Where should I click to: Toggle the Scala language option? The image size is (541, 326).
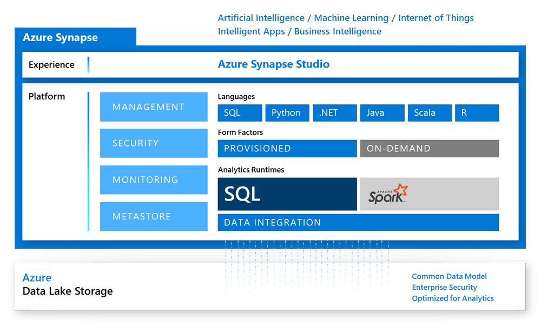pyautogui.click(x=430, y=112)
